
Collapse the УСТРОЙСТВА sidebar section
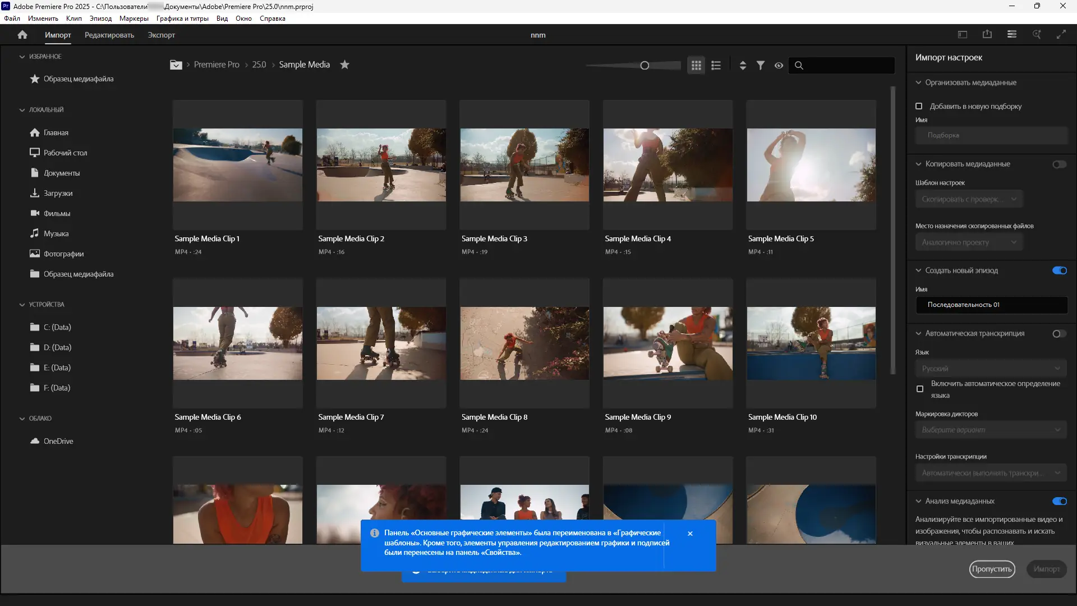(22, 305)
